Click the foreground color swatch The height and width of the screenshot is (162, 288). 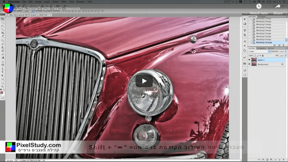[x=2, y=93]
